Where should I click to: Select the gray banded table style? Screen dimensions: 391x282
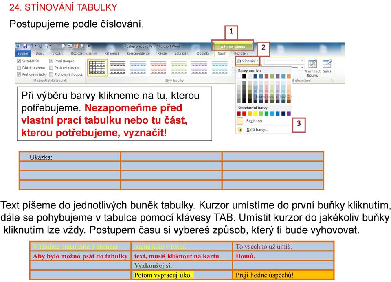pos(117,68)
